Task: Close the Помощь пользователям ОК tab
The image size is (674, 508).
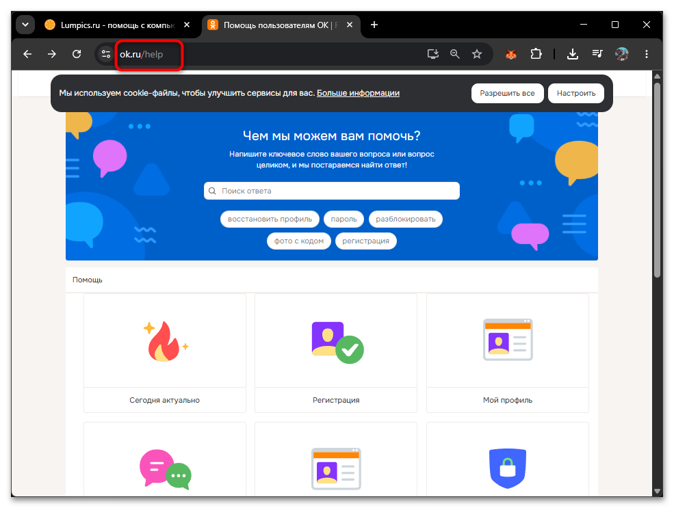Action: point(350,25)
